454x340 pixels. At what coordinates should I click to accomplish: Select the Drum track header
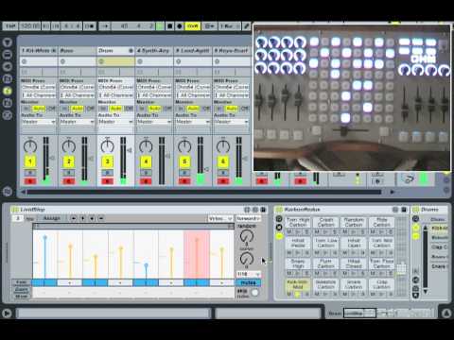(115, 51)
